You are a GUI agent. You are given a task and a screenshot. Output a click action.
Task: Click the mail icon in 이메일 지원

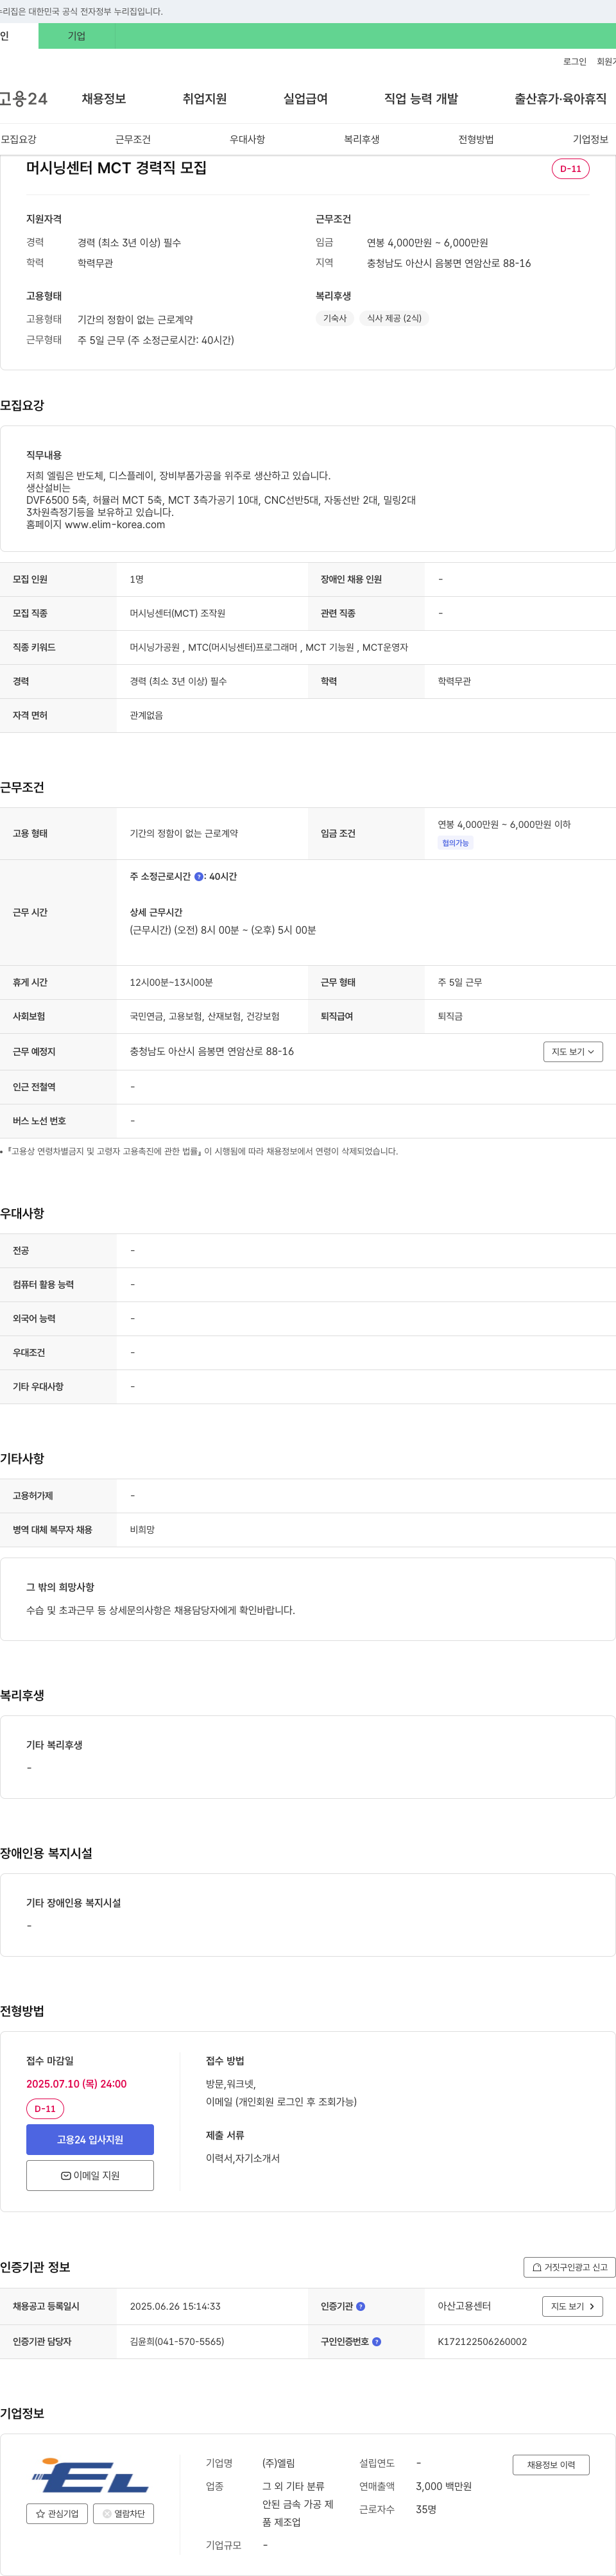[66, 2175]
